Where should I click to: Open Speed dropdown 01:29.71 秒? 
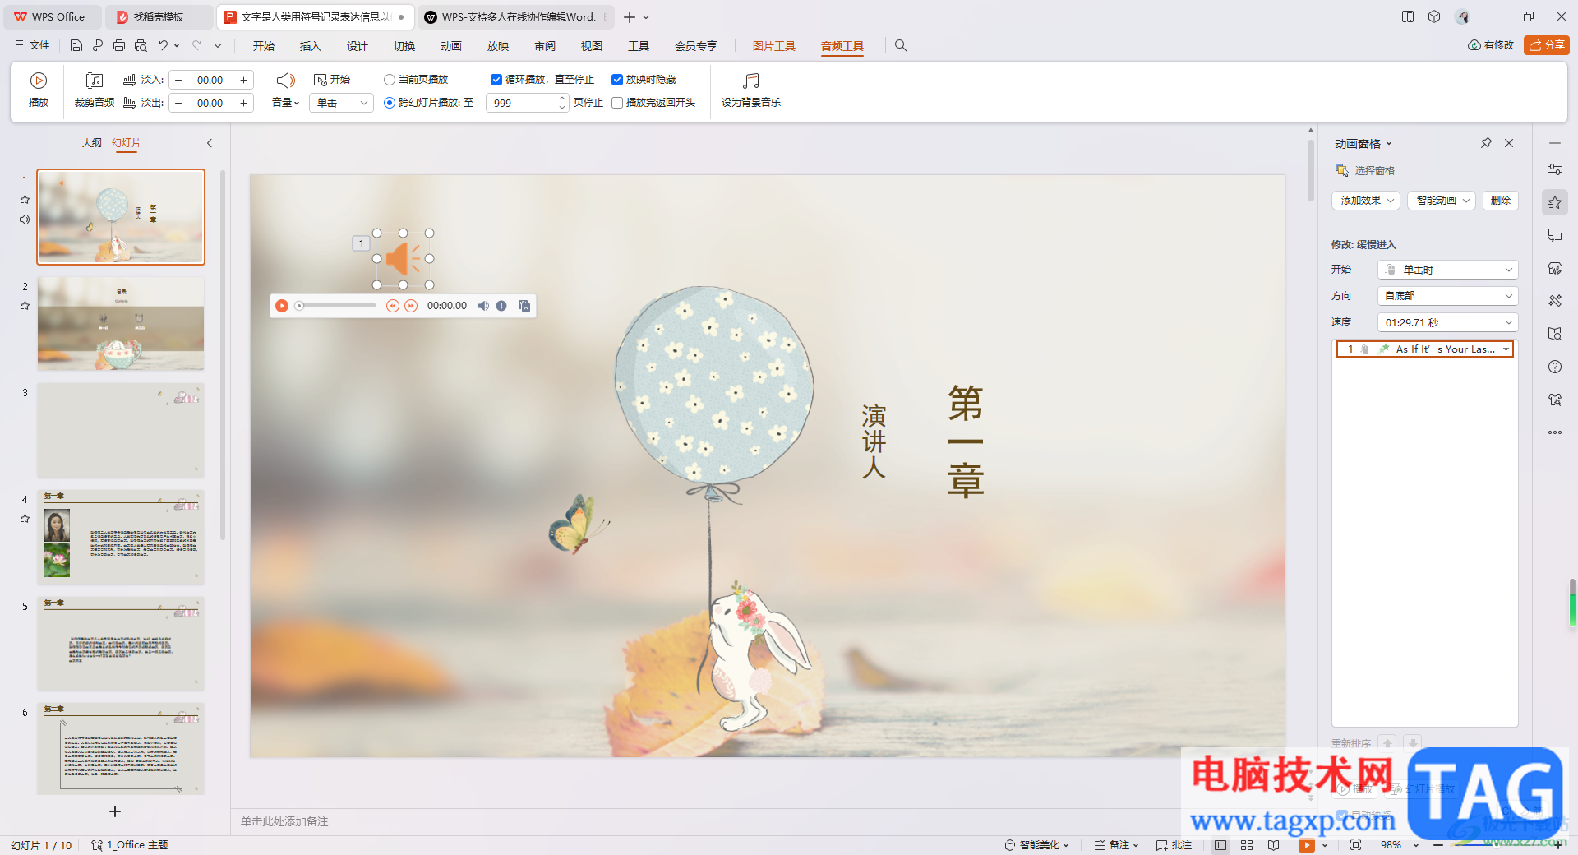pos(1448,322)
